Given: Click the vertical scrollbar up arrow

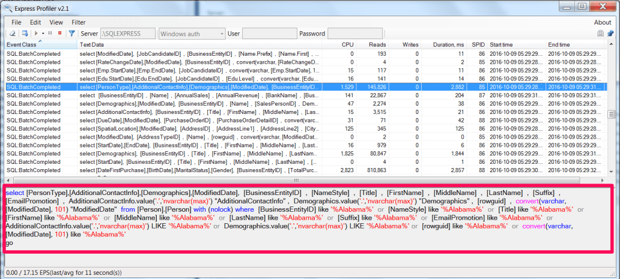Looking at the screenshot, I should coord(611,44).
